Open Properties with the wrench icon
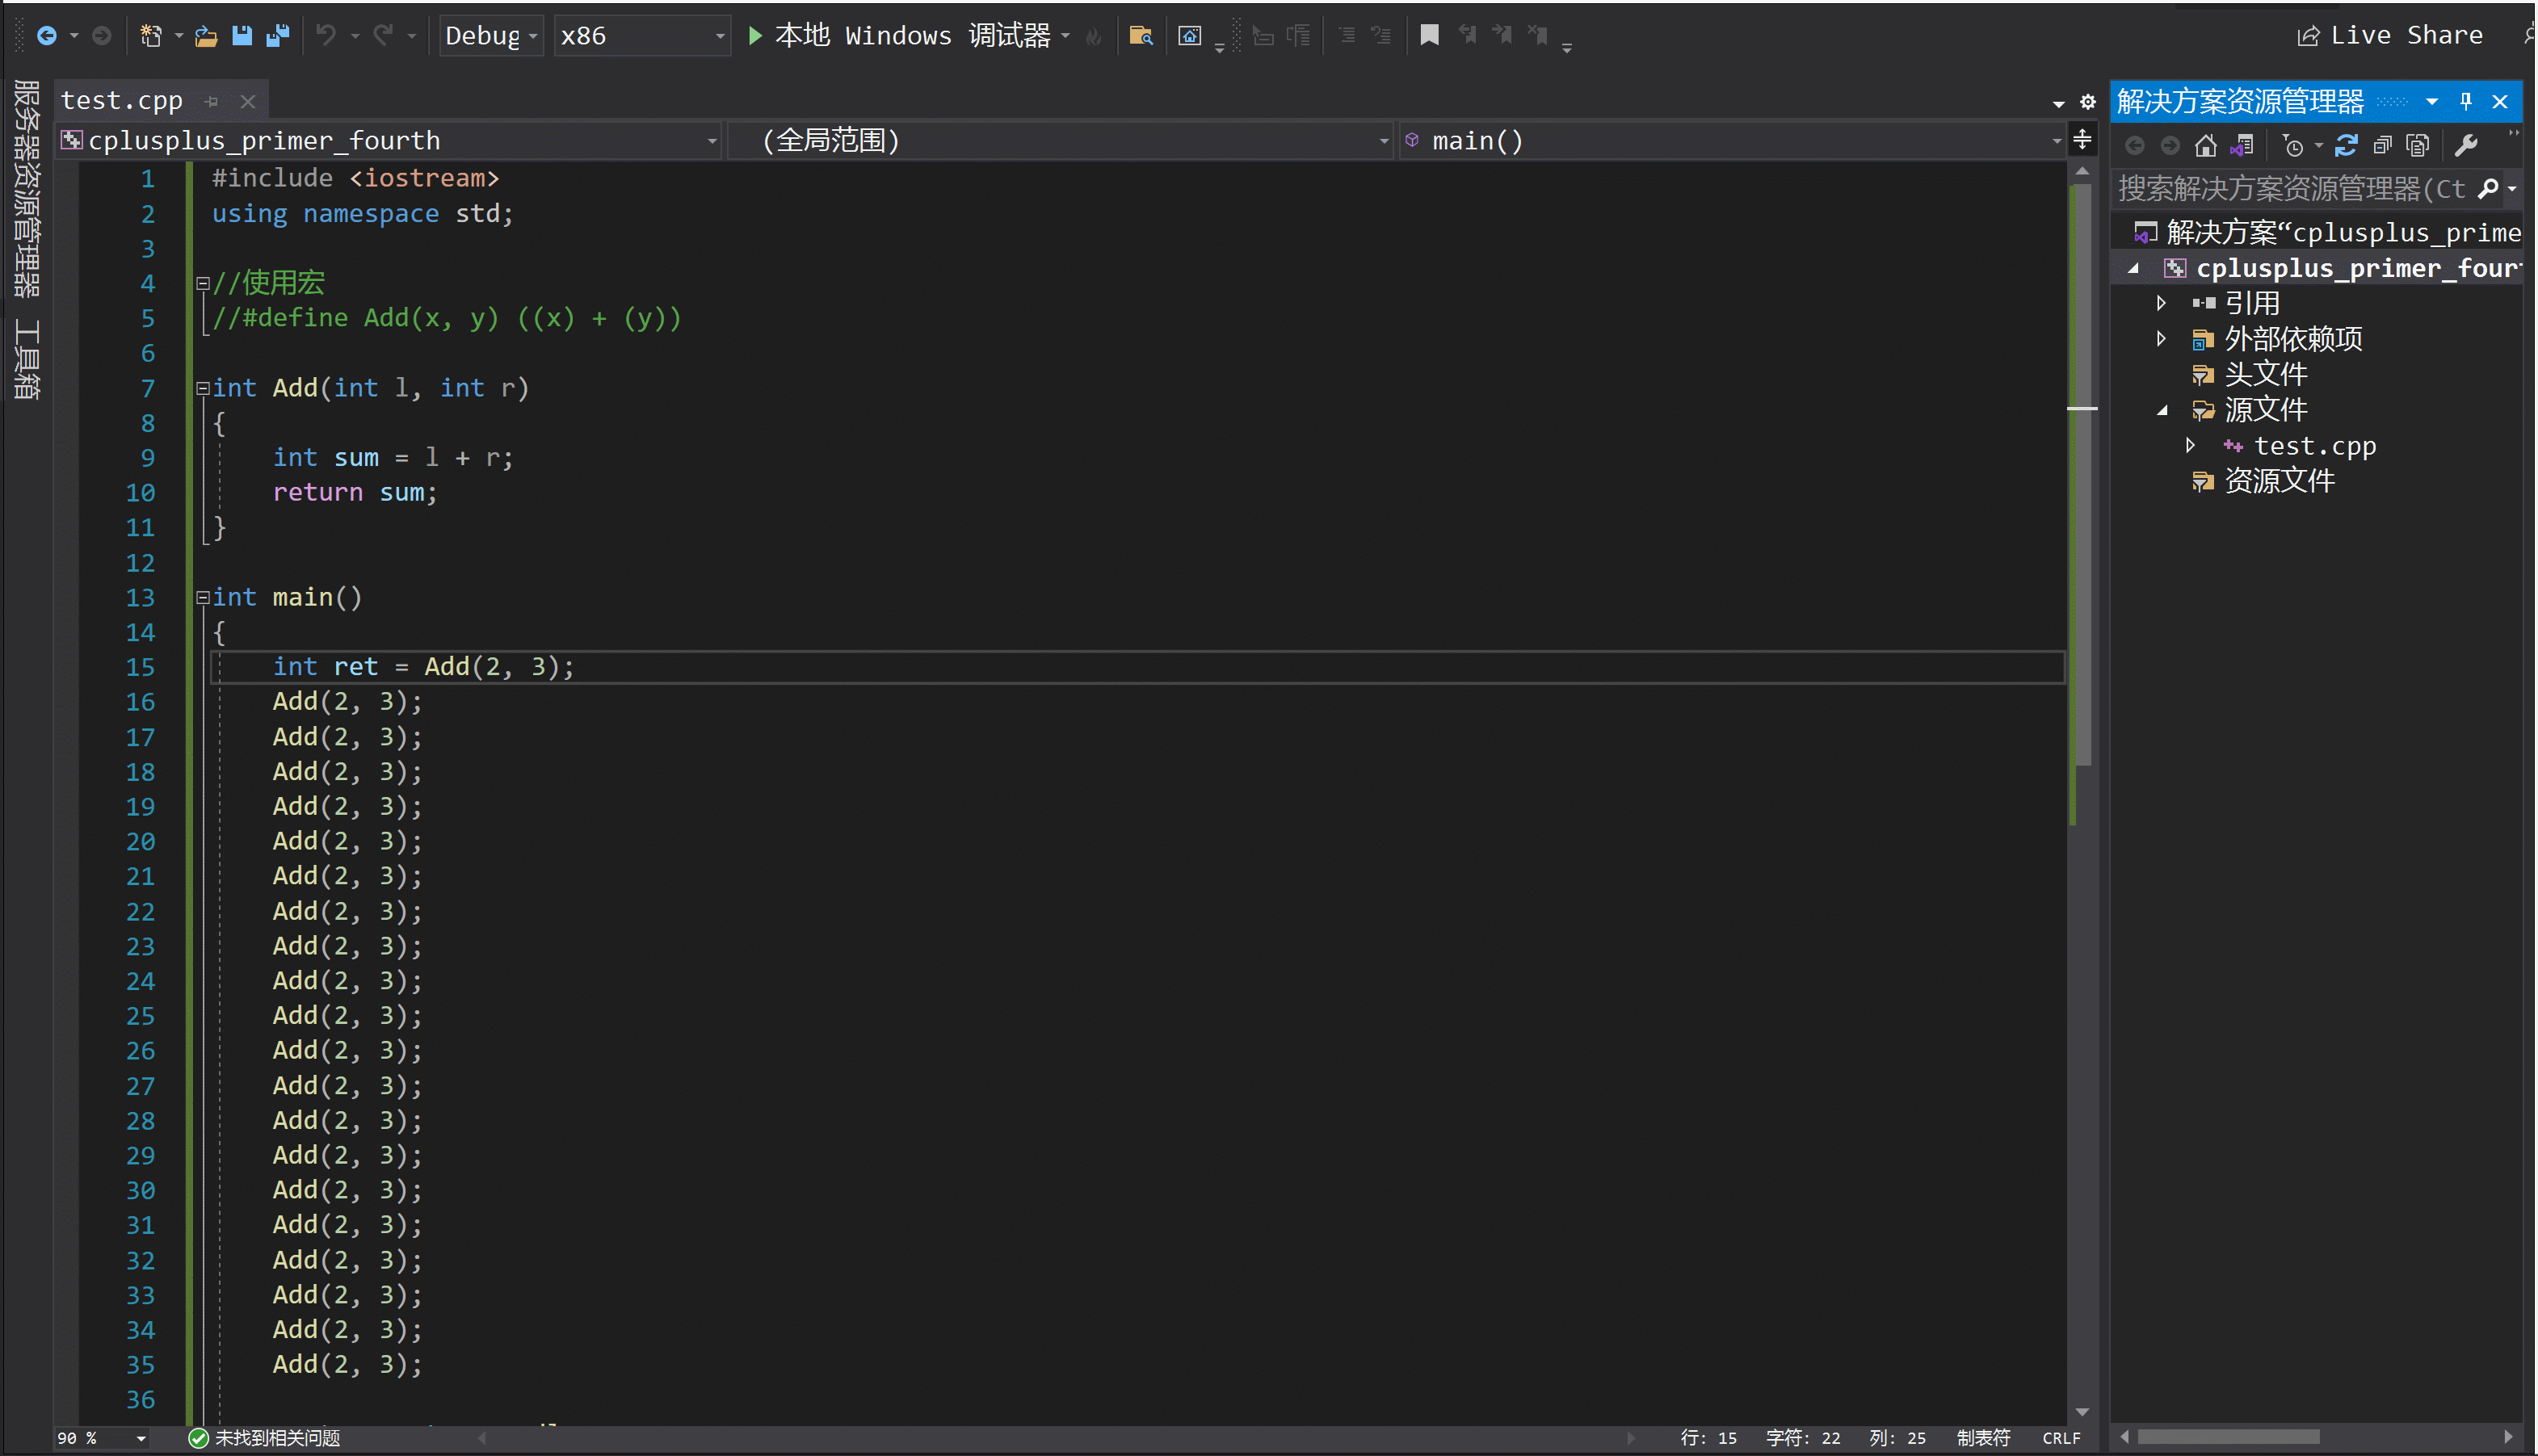2538x1456 pixels. pos(2466,146)
